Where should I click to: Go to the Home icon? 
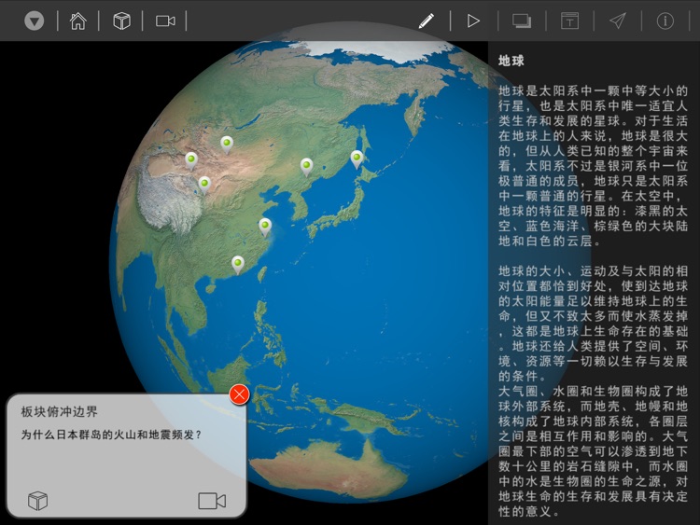(77, 21)
